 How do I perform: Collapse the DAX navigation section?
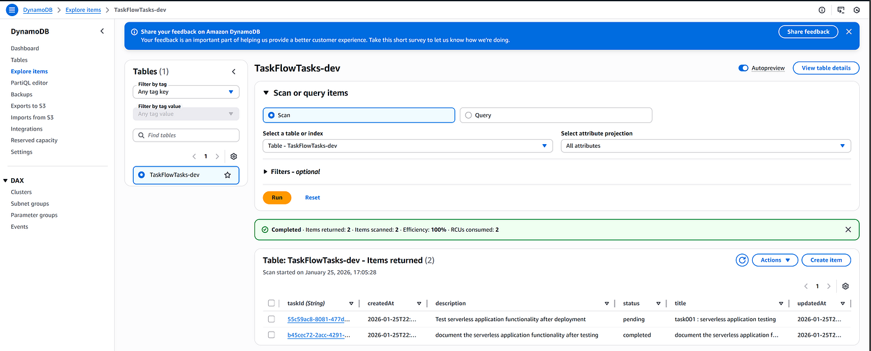click(x=6, y=181)
